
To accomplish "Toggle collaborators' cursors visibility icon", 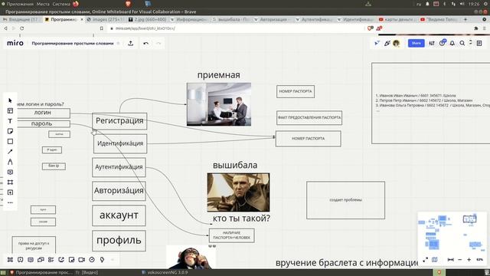I will click(377, 43).
